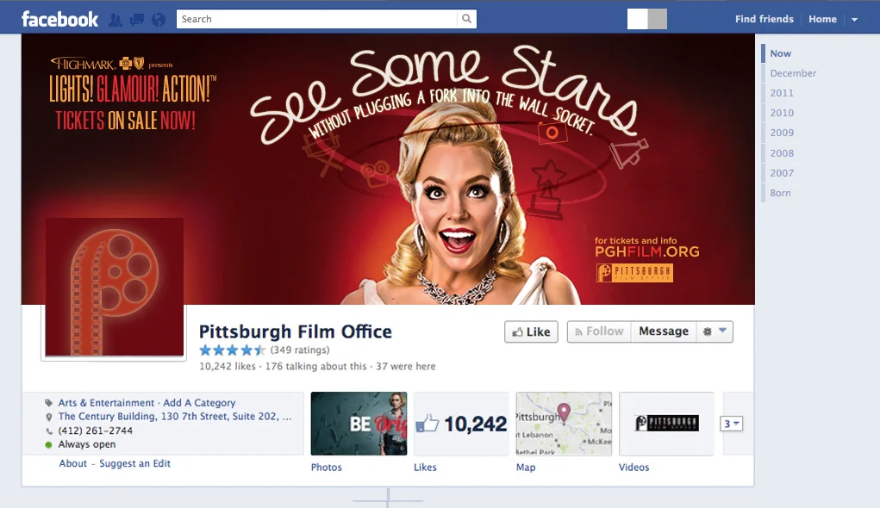The image size is (880, 508).
Task: Click the profile thumbnail in top bar
Action: 647,19
